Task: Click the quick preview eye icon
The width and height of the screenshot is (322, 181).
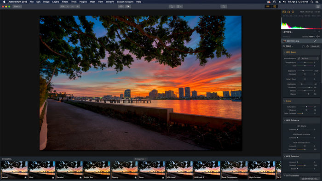Action: [121, 6]
